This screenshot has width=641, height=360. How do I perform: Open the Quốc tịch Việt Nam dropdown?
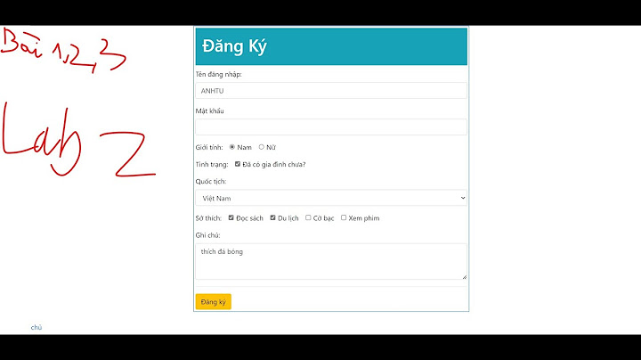[331, 198]
